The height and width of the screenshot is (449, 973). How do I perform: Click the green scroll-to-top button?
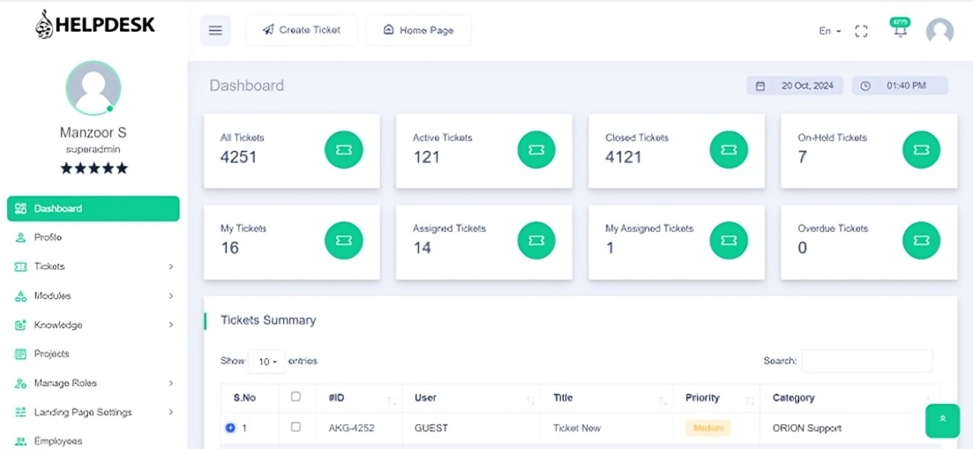pyautogui.click(x=942, y=421)
